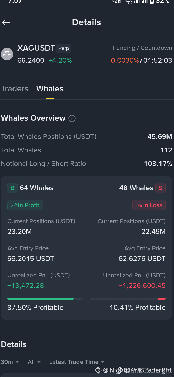Tap the funding rate 0.0030% value
Viewport: 174px width, 377px height.
[x=125, y=60]
